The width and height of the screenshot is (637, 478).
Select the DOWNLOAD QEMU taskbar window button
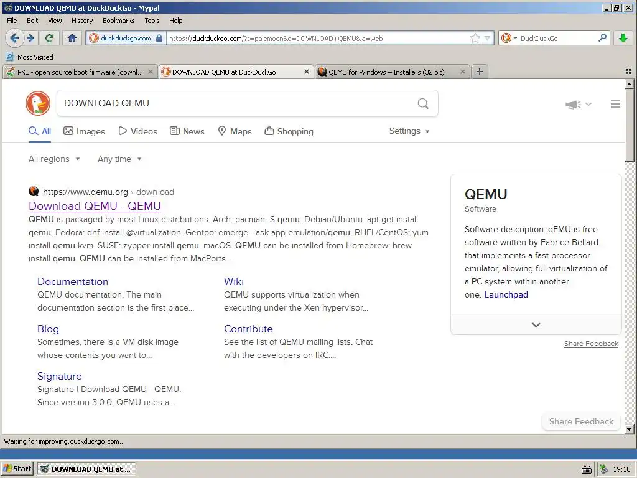(x=86, y=469)
